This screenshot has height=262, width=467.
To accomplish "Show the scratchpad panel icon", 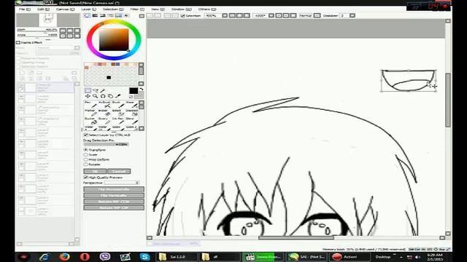I will [x=126, y=15].
